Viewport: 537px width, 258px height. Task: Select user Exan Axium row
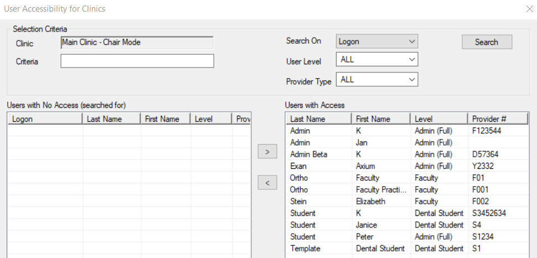click(407, 166)
